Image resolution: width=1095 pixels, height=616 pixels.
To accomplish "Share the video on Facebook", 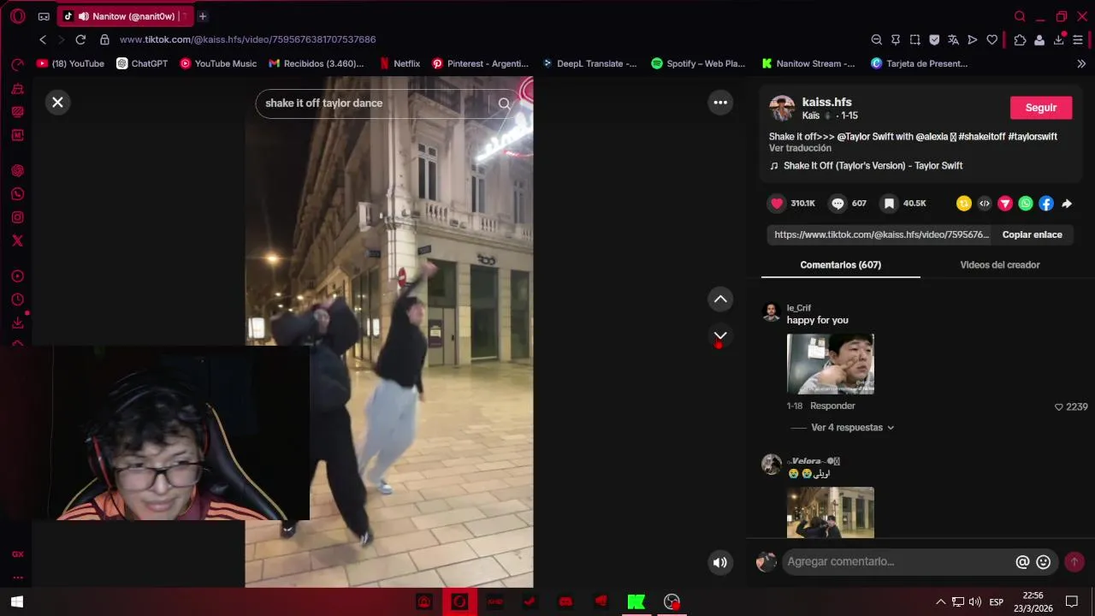I will point(1046,204).
